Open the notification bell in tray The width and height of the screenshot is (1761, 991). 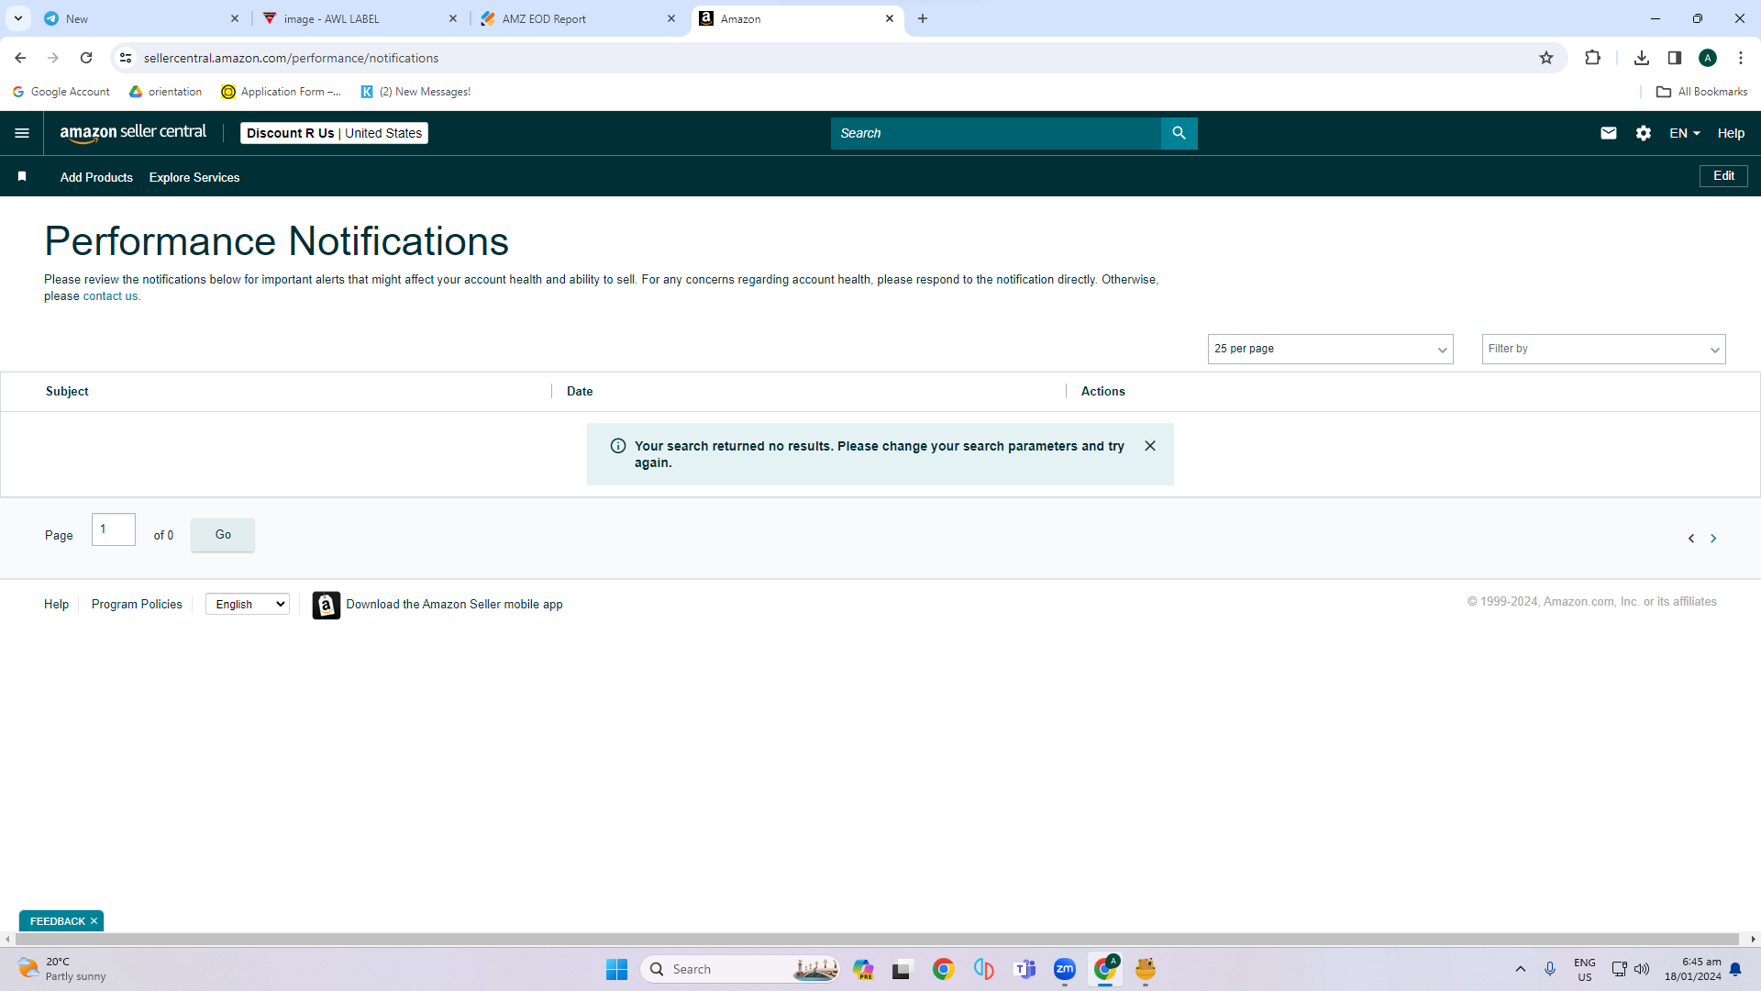1735,970
